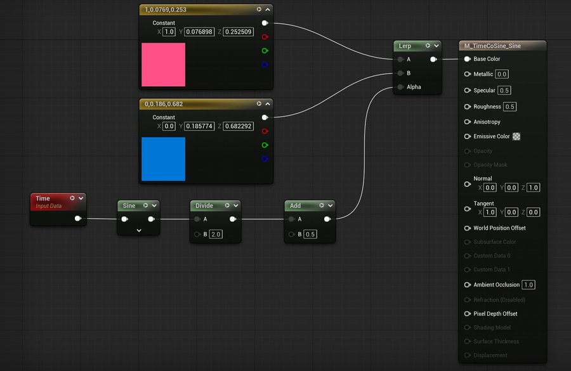Expand the Sine node's bottom advanced arrow
The image size is (571, 371).
pos(139,230)
